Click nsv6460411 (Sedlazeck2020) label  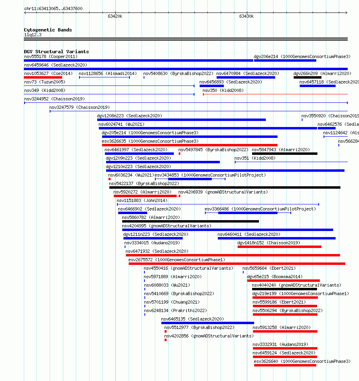pyautogui.click(x=249, y=235)
